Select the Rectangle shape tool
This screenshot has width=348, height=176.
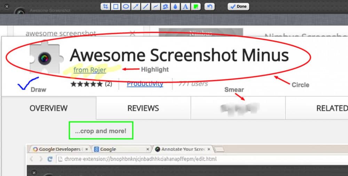(x=116, y=7)
